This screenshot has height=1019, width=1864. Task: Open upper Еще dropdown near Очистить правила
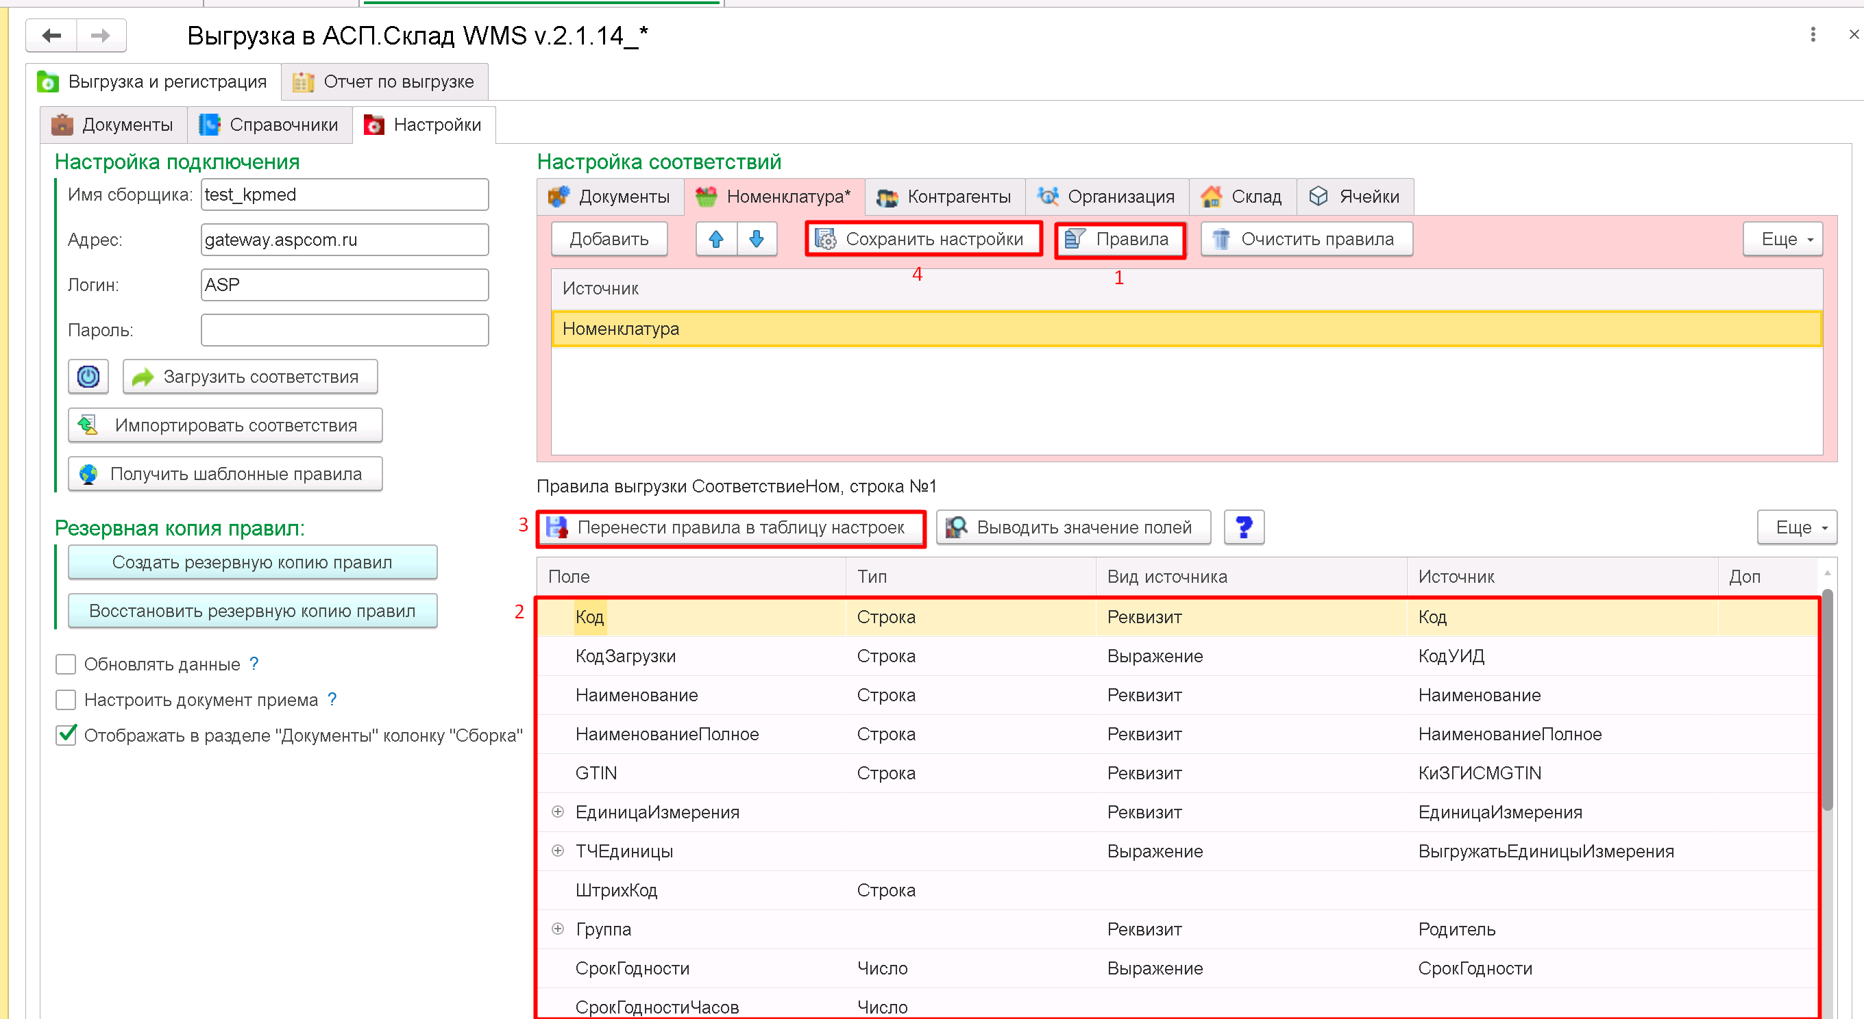[1782, 239]
